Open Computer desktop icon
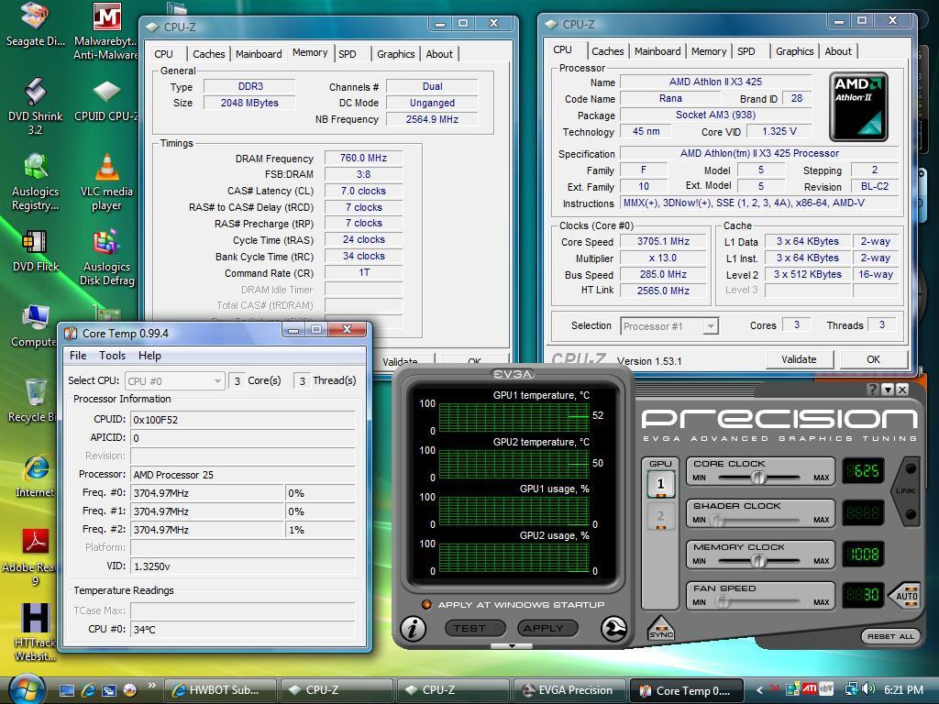 35,325
